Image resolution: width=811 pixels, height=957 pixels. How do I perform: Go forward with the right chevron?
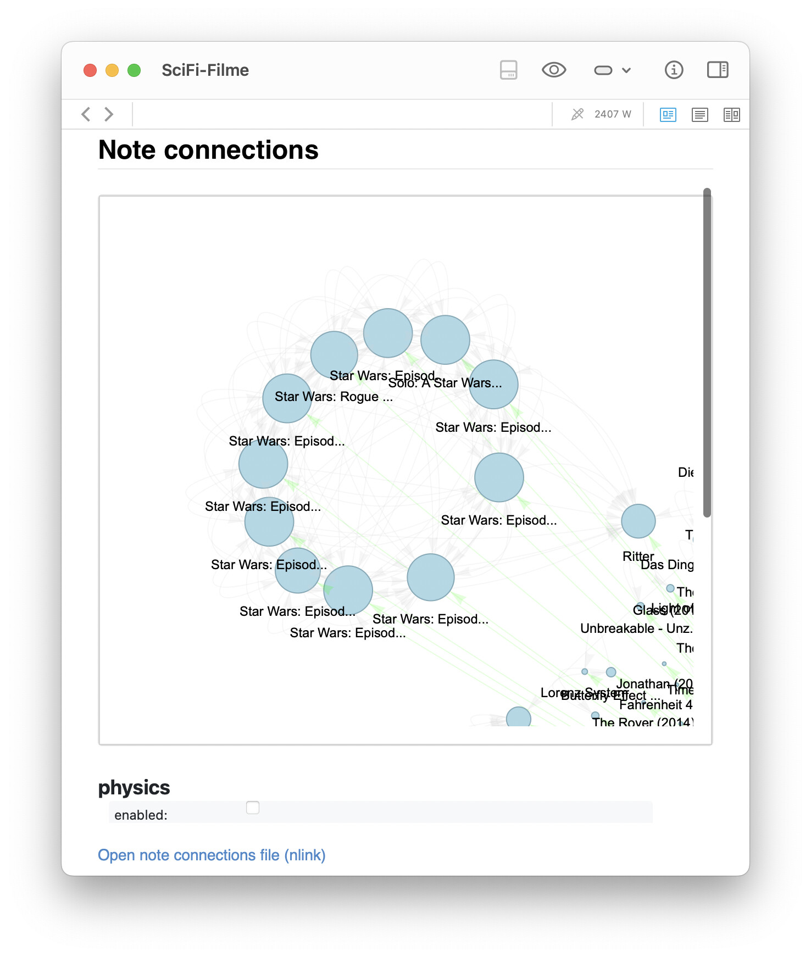tap(109, 114)
